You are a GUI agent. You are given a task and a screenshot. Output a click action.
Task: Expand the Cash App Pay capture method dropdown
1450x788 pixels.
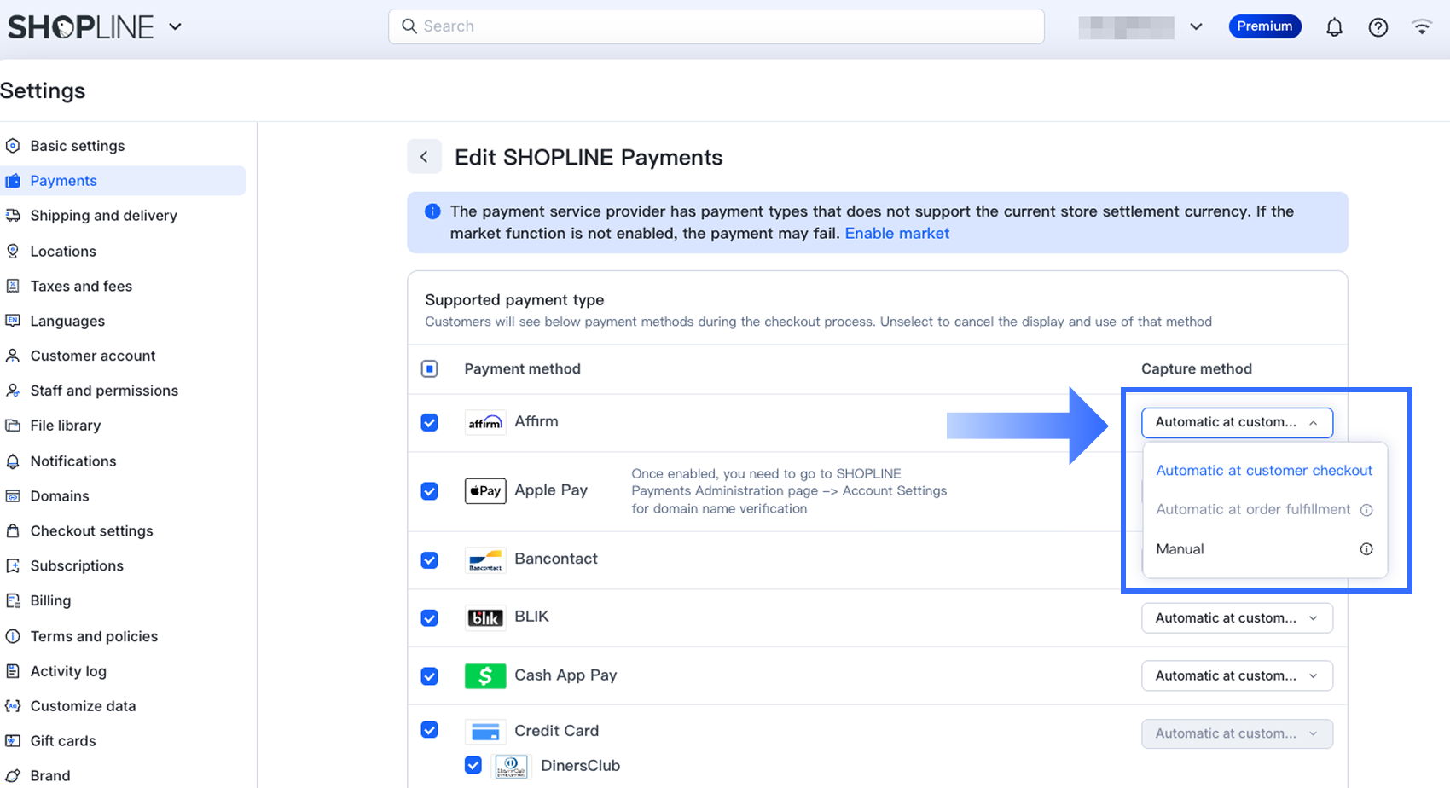[1237, 676]
